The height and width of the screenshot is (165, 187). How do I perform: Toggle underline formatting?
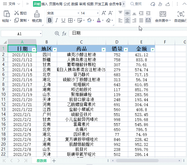click(63, 20)
